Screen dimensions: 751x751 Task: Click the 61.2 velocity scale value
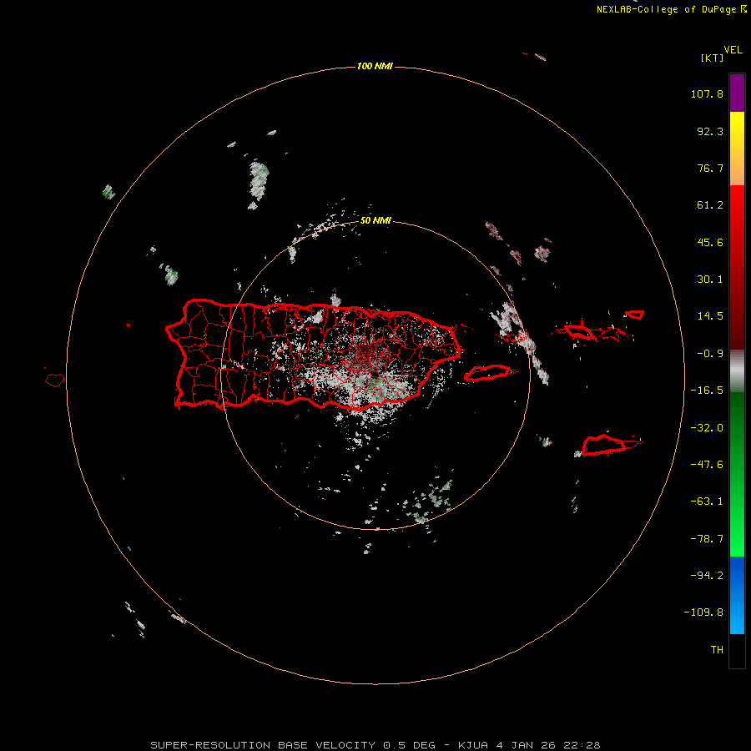click(x=710, y=205)
